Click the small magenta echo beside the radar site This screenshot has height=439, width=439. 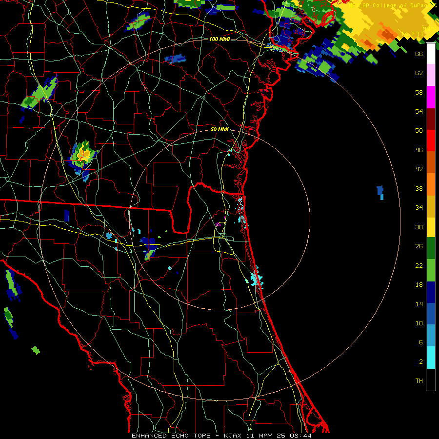pos(219,224)
